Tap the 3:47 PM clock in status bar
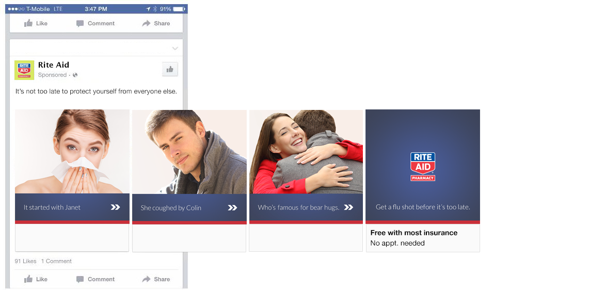605x290 pixels. click(x=95, y=9)
